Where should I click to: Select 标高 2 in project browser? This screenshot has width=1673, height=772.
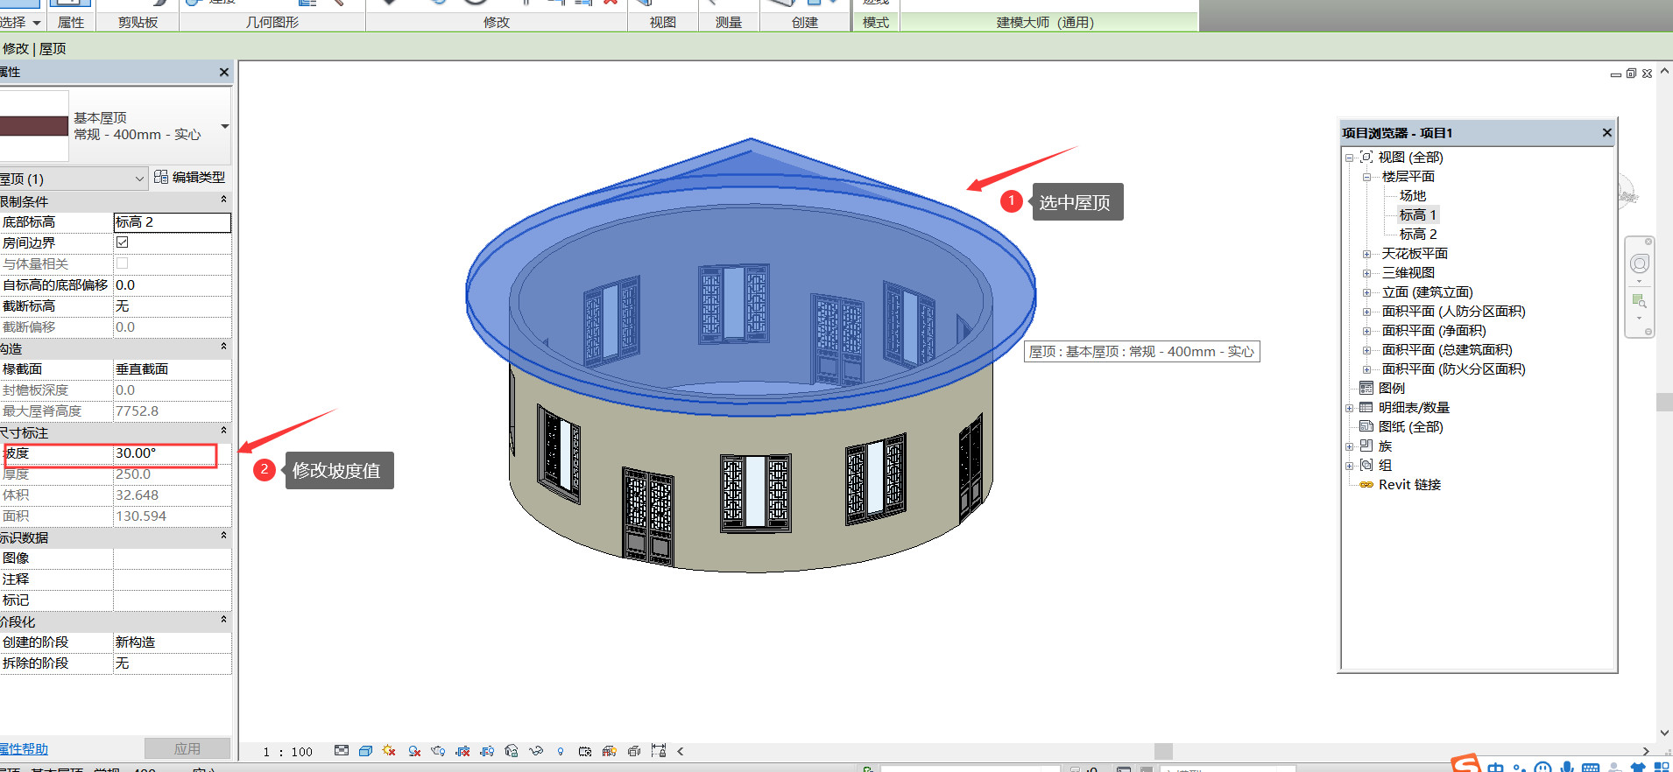tap(1418, 235)
